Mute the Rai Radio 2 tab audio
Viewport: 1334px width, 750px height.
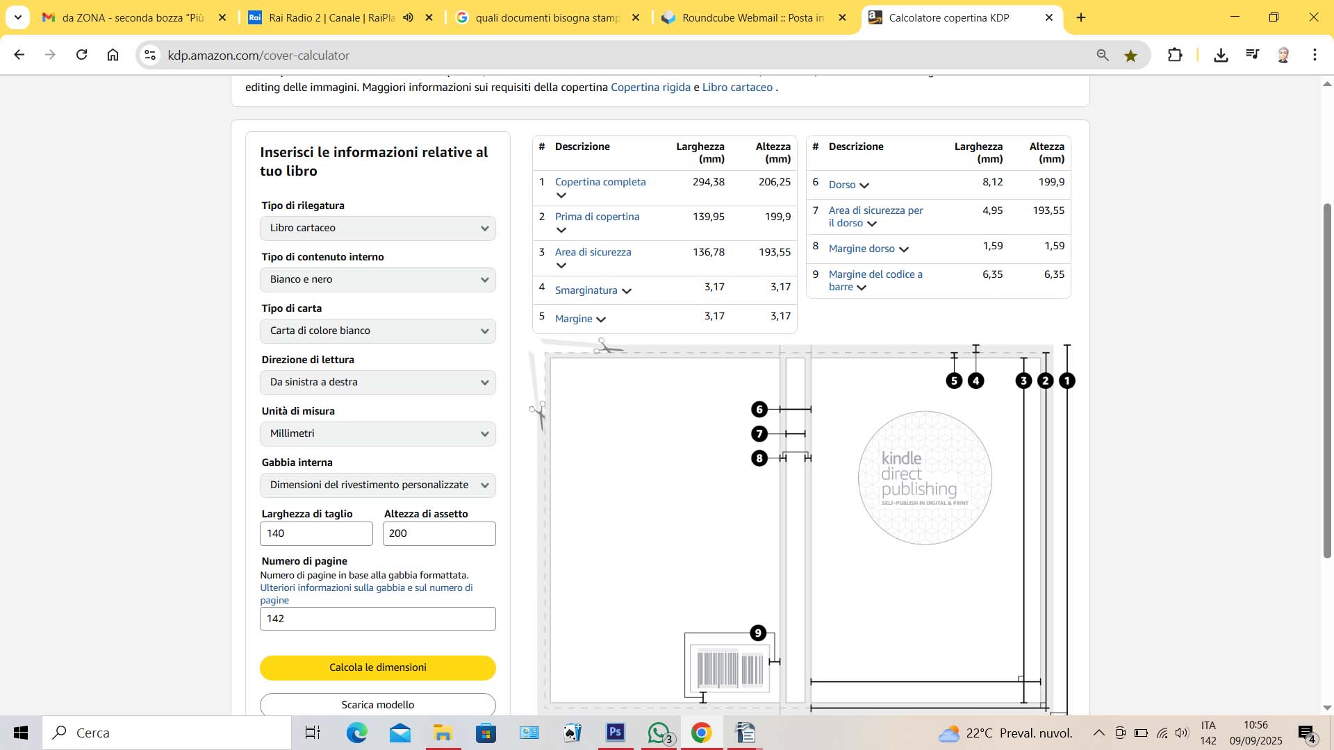pos(408,17)
